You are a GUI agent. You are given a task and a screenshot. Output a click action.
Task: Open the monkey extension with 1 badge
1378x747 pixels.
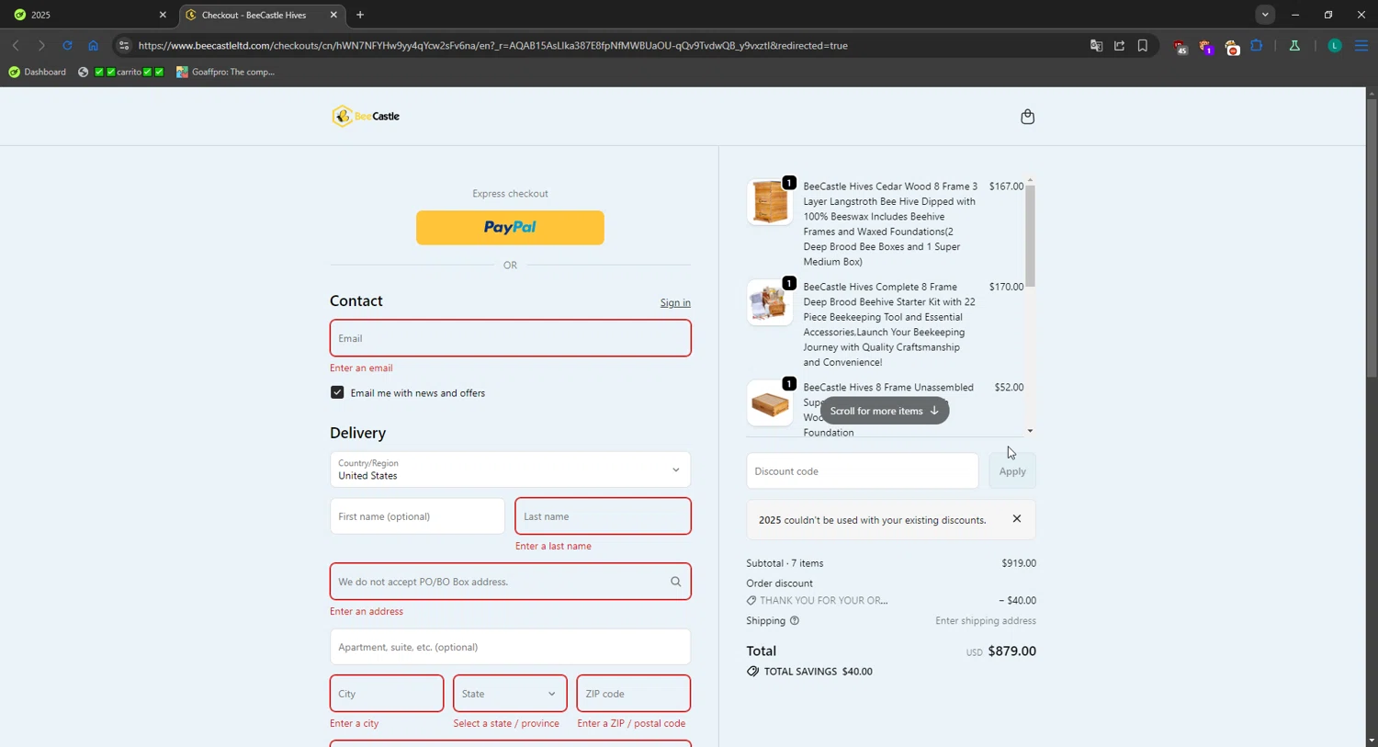[x=1206, y=46]
